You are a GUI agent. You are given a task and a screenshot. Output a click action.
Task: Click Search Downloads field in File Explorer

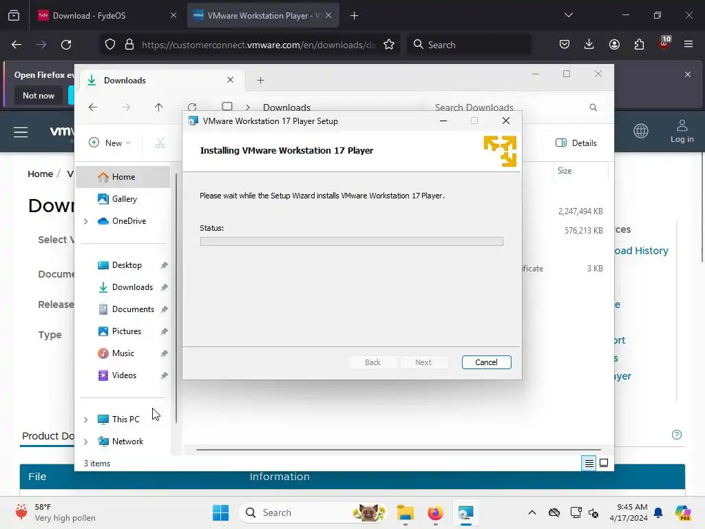point(515,107)
